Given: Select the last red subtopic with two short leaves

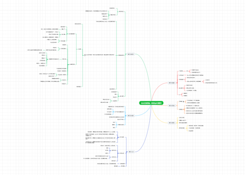Looking at the screenshot, I should [180, 95].
